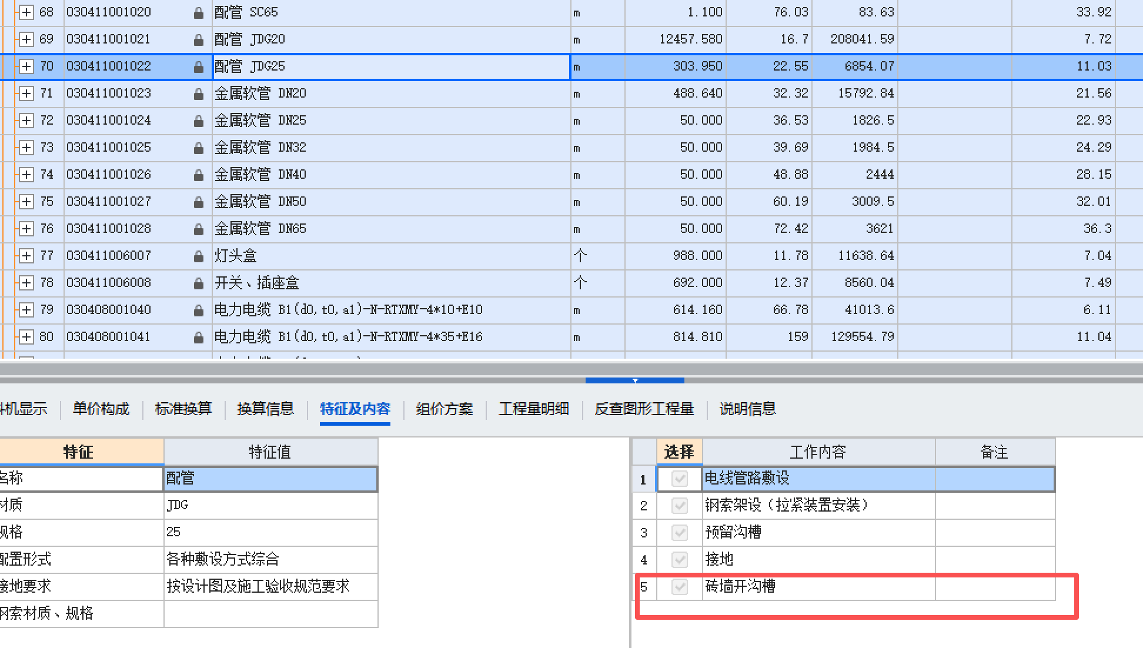This screenshot has height=648, width=1143.
Task: Open the 工程量明细 tab
Action: point(533,409)
